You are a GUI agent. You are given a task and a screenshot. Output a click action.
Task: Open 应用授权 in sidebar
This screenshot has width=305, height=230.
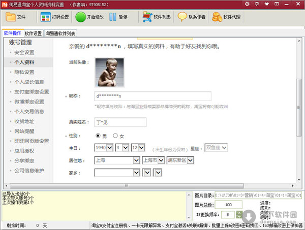pos(24,151)
